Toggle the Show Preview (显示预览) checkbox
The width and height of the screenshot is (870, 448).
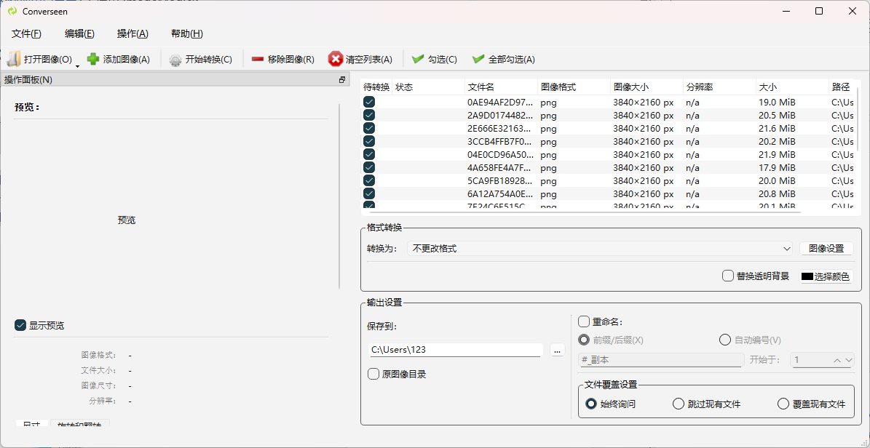click(20, 325)
